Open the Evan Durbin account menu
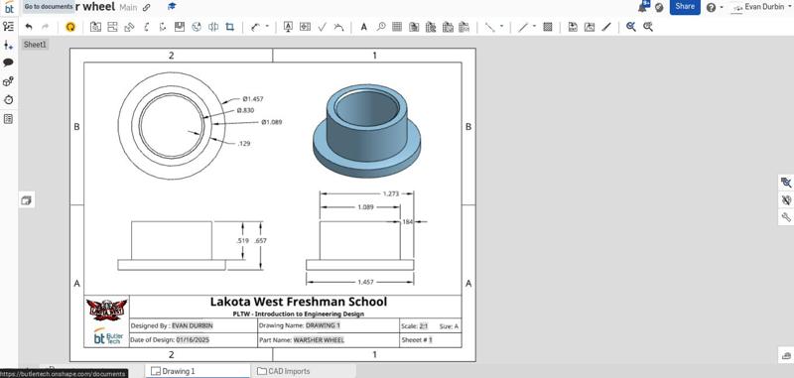The image size is (794, 378). [762, 7]
